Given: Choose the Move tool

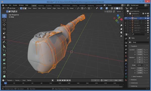Looking at the screenshot, I should [x=4, y=25].
